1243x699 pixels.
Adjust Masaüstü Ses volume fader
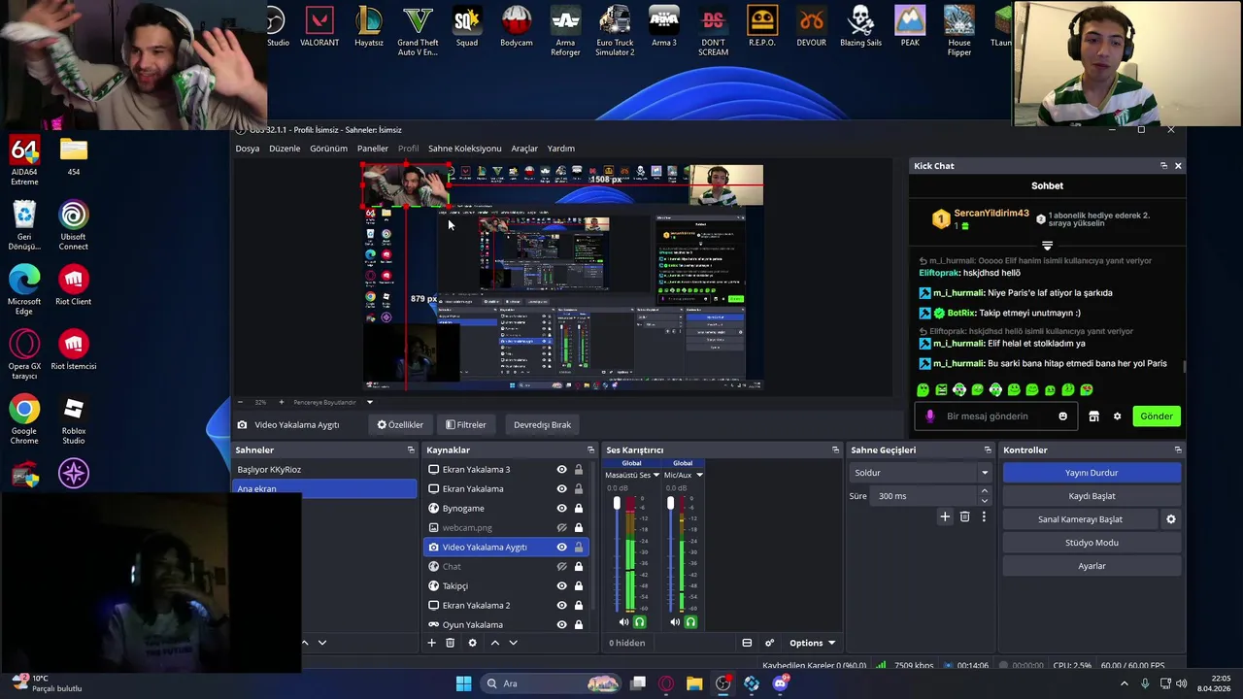pyautogui.click(x=617, y=504)
